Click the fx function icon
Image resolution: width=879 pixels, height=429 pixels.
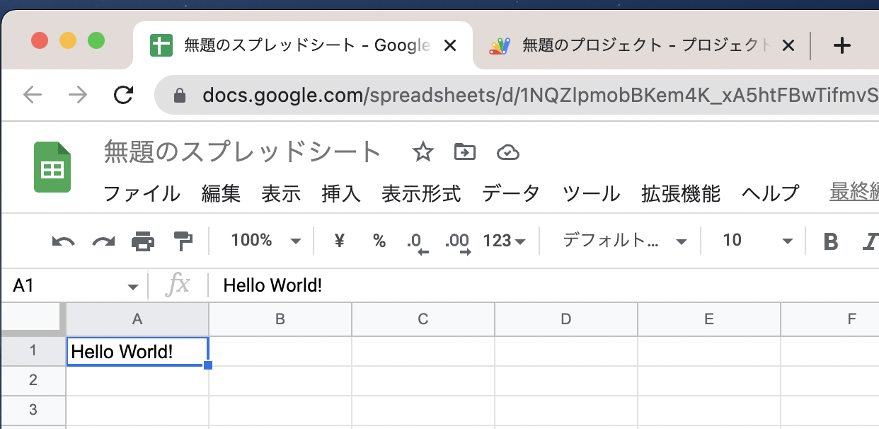pyautogui.click(x=178, y=285)
